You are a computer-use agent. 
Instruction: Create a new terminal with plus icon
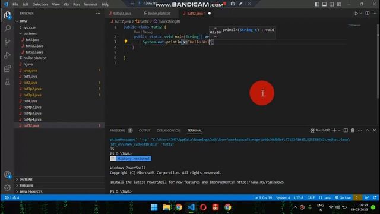(334, 130)
